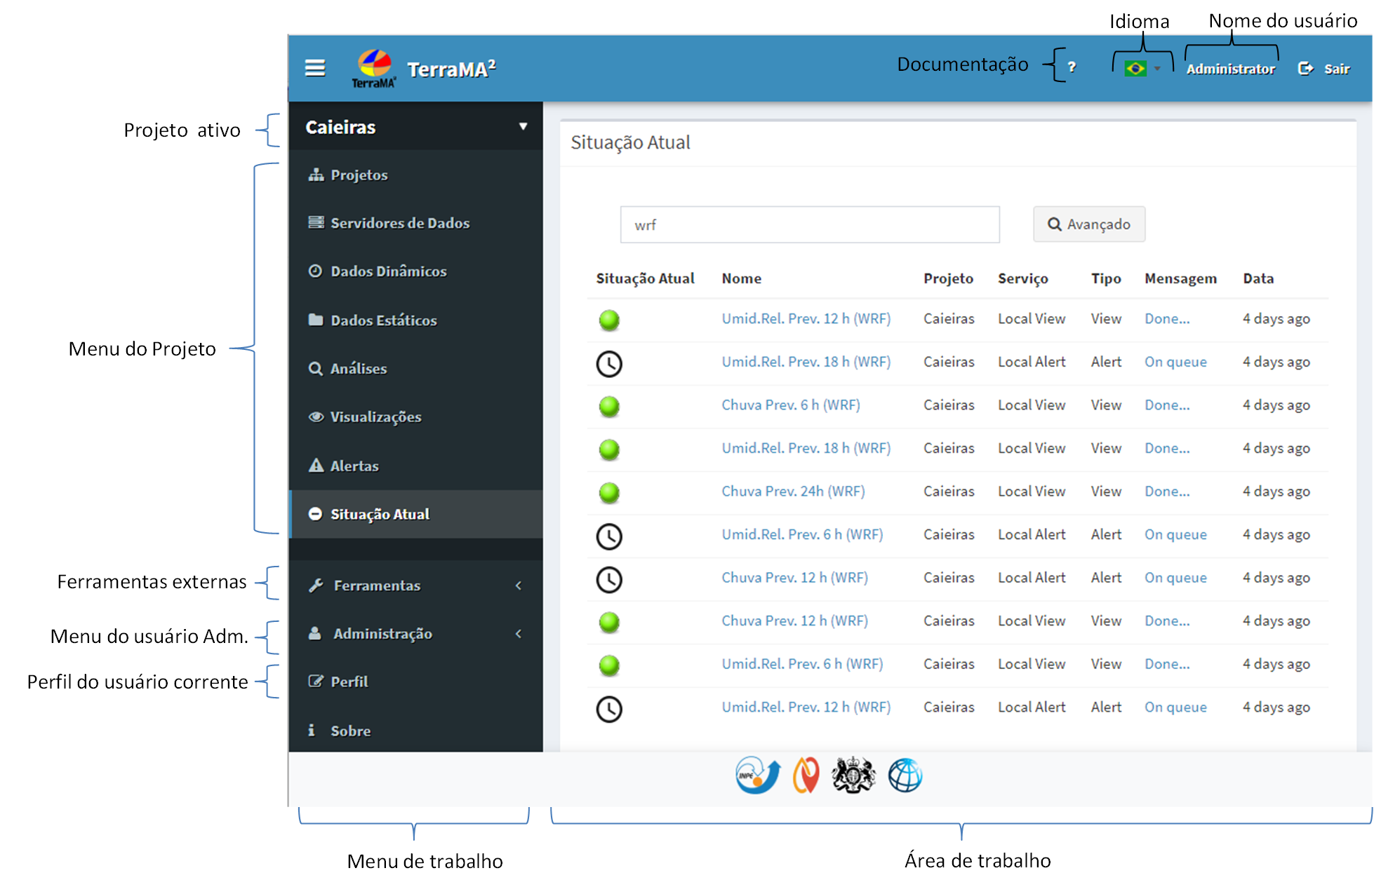
Task: Open Chuva Prev. 24h (WRF) link
Action: [793, 492]
